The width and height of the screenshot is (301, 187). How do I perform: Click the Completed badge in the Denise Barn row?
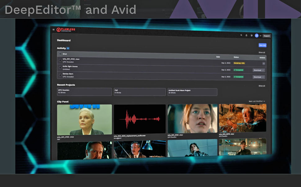pyautogui.click(x=238, y=77)
